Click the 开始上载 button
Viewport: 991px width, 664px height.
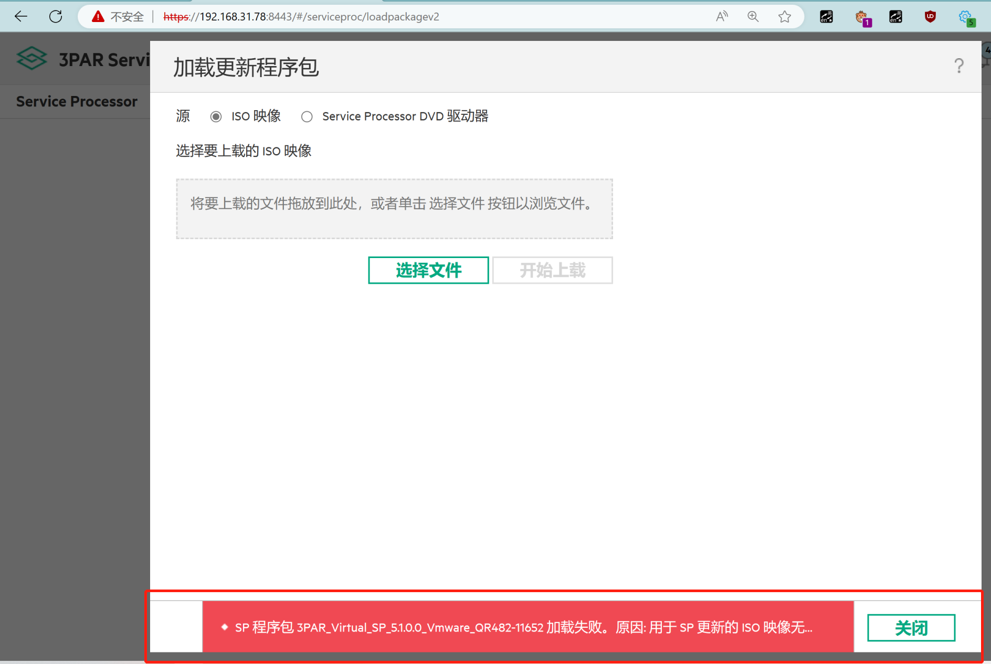pos(552,270)
